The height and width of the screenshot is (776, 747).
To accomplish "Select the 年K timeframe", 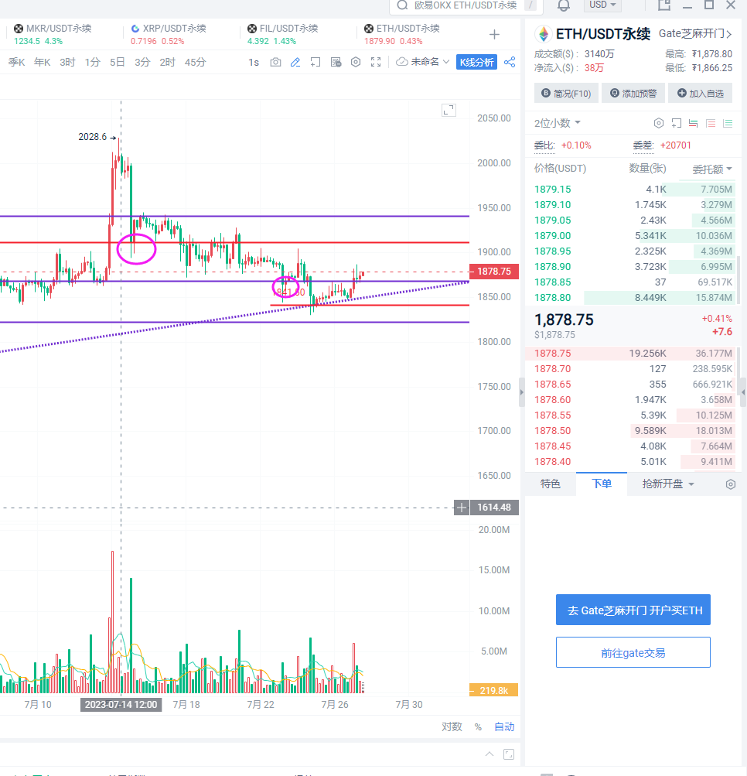I will pyautogui.click(x=42, y=63).
